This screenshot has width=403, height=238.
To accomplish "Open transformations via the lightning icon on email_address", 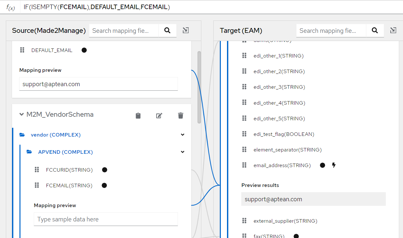I will 334,165.
